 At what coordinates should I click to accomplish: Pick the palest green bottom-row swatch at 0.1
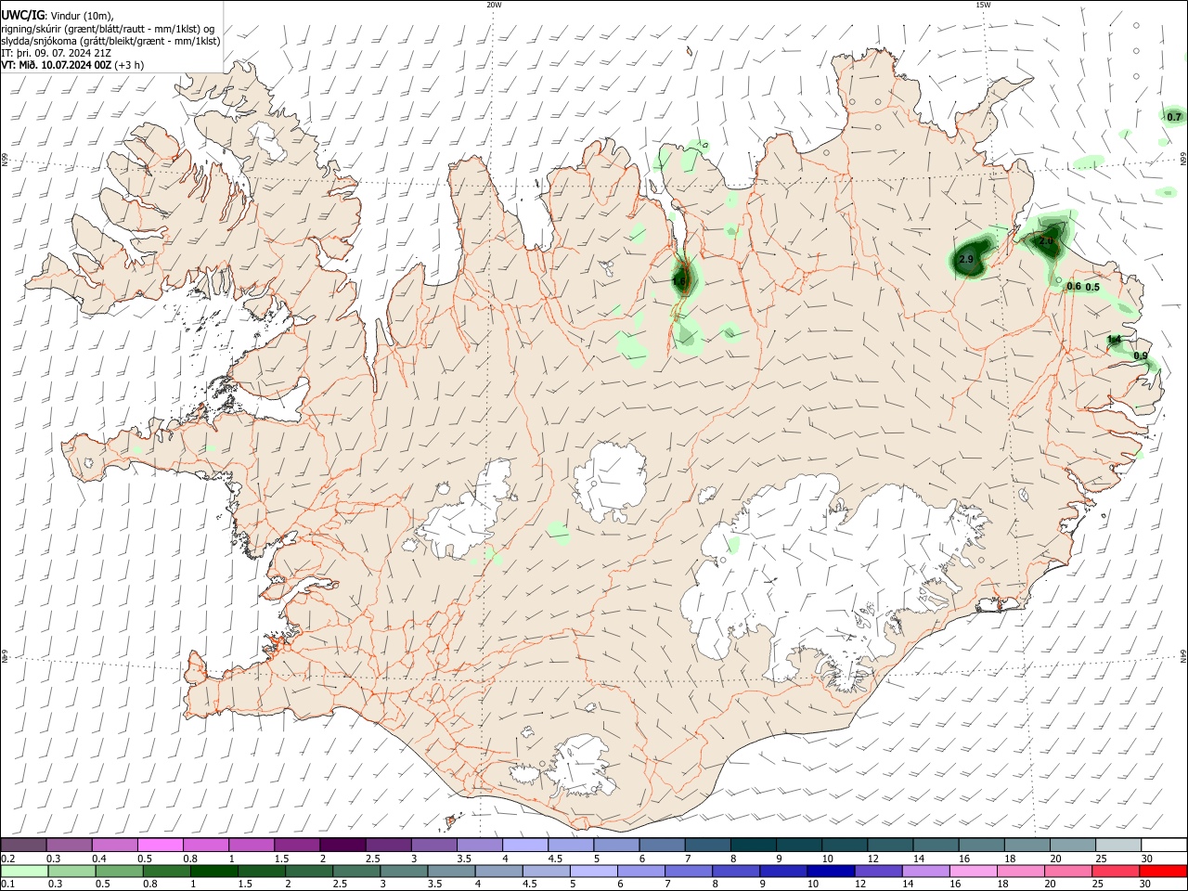(23, 872)
